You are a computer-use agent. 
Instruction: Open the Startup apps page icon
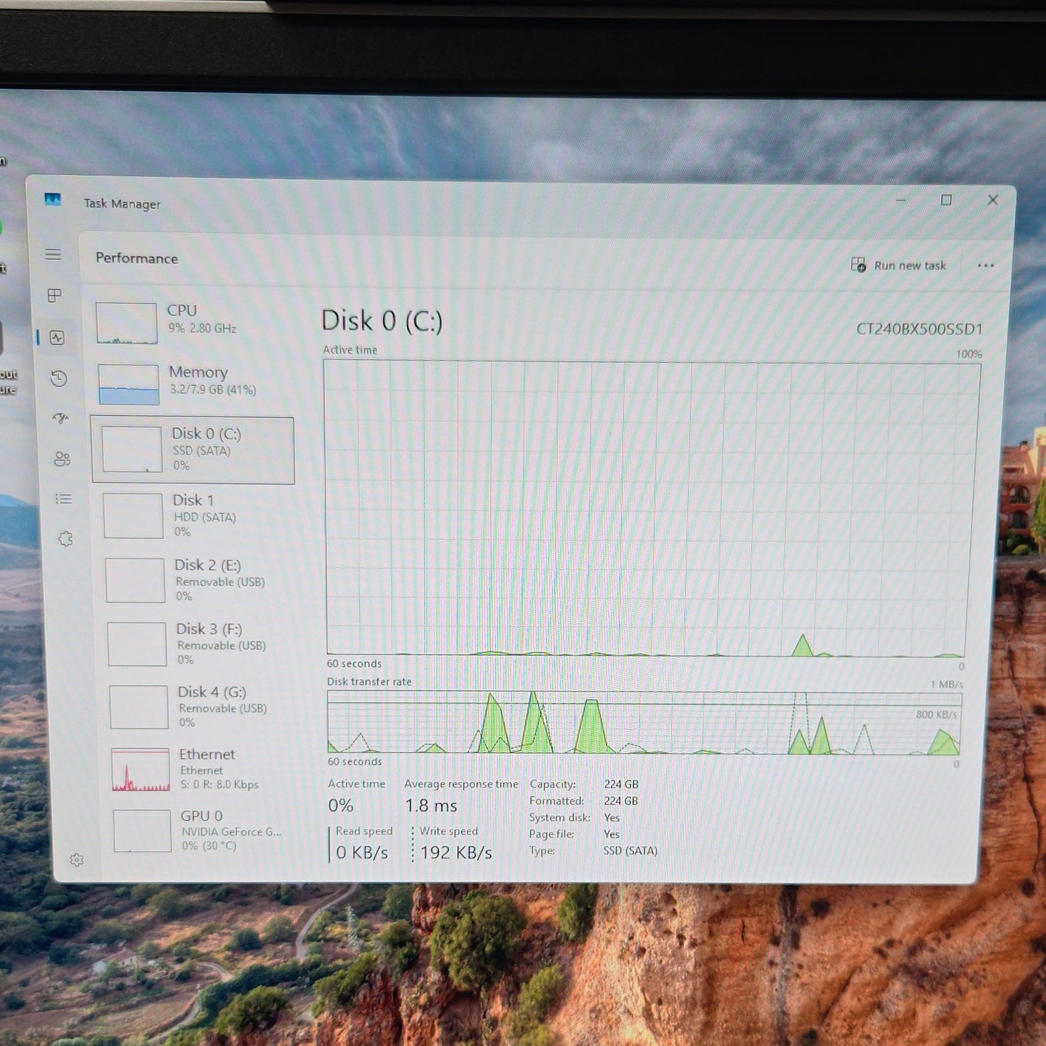tap(60, 418)
